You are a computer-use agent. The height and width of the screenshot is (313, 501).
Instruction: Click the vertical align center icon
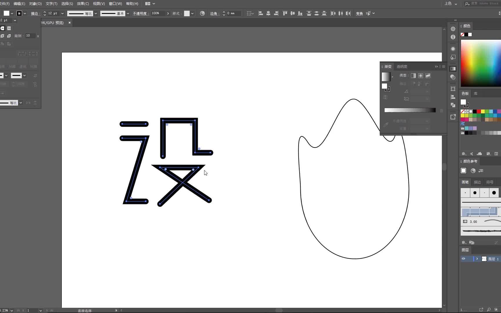click(293, 13)
